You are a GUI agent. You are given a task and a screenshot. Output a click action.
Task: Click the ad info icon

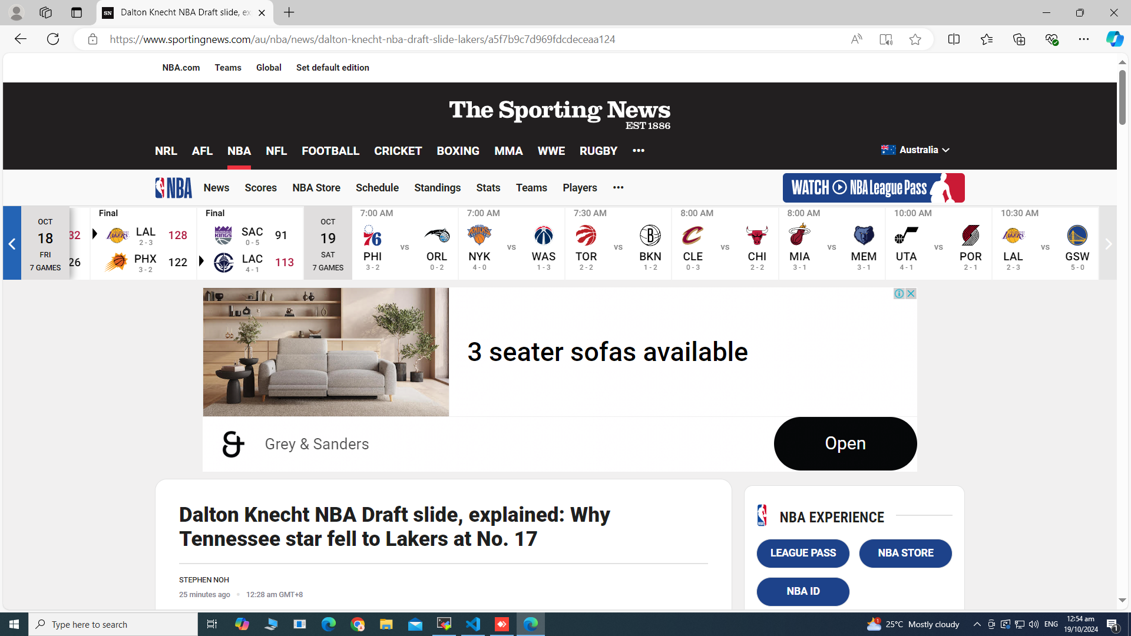(x=899, y=293)
